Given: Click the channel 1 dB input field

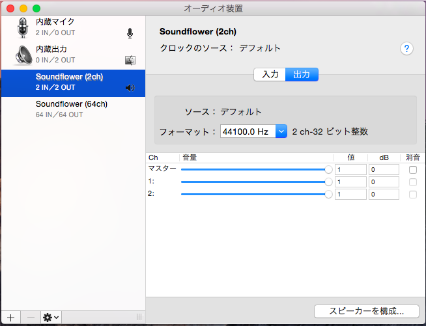Looking at the screenshot, I should pyautogui.click(x=384, y=182).
